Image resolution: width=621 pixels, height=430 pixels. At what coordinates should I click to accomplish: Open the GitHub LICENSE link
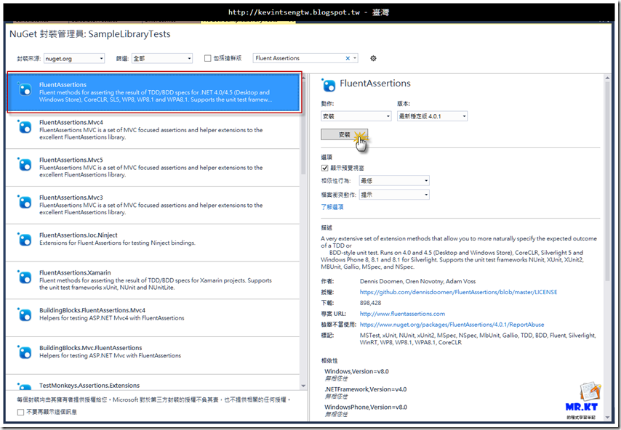[x=458, y=292]
